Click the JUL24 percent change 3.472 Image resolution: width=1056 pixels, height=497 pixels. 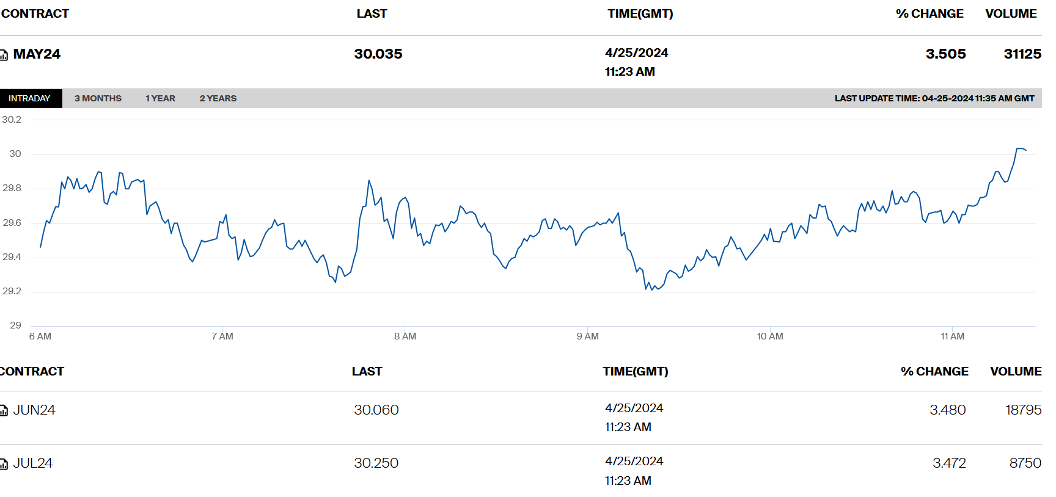[949, 463]
